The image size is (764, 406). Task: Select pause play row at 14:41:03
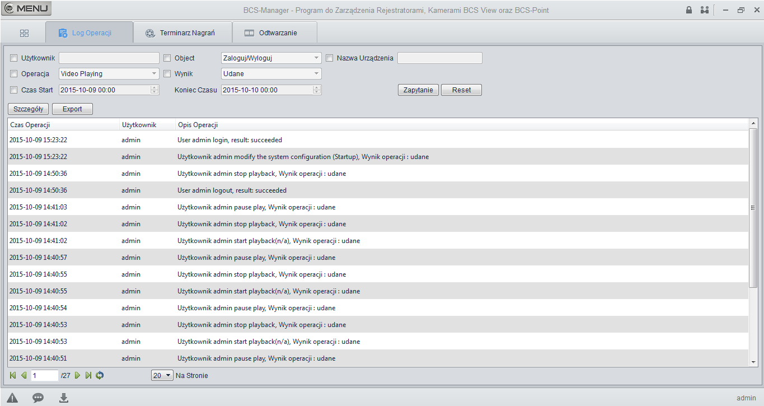click(x=378, y=207)
